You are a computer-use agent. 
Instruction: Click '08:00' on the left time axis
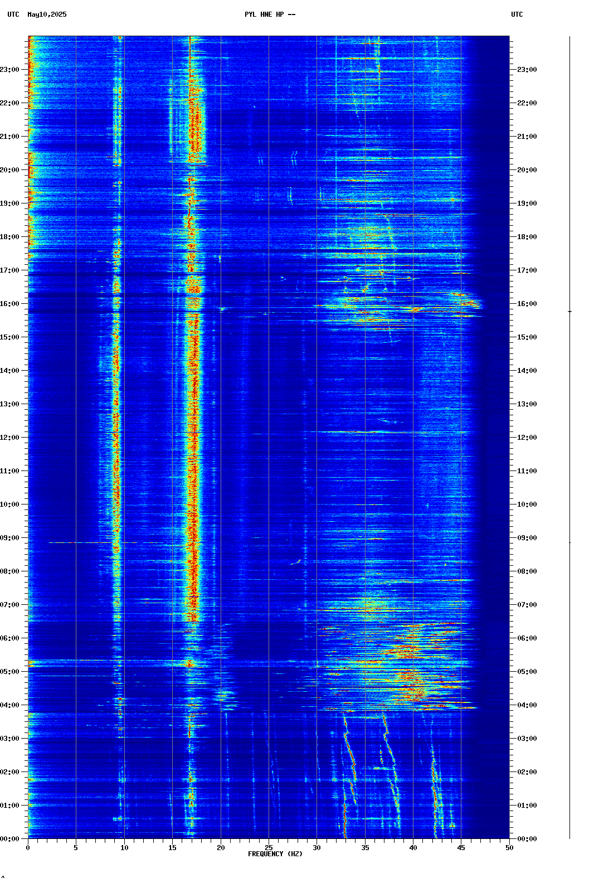[x=9, y=571]
